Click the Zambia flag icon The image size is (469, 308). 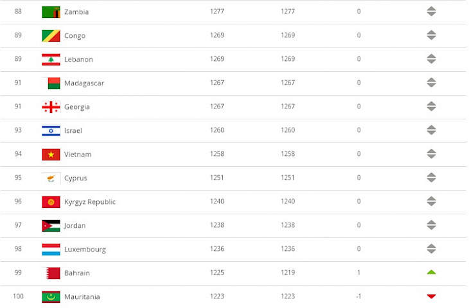pyautogui.click(x=51, y=12)
